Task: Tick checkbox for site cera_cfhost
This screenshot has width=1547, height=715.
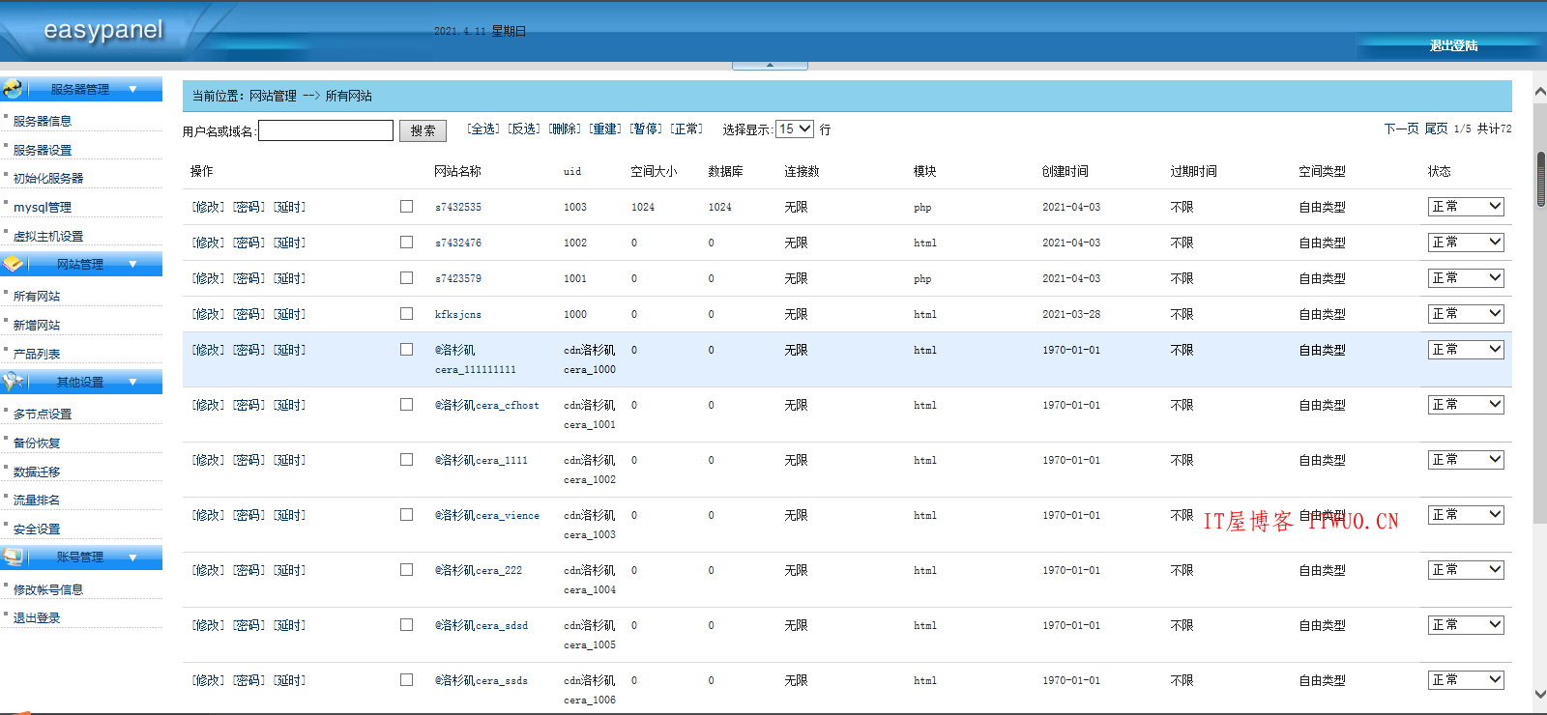Action: tap(406, 404)
